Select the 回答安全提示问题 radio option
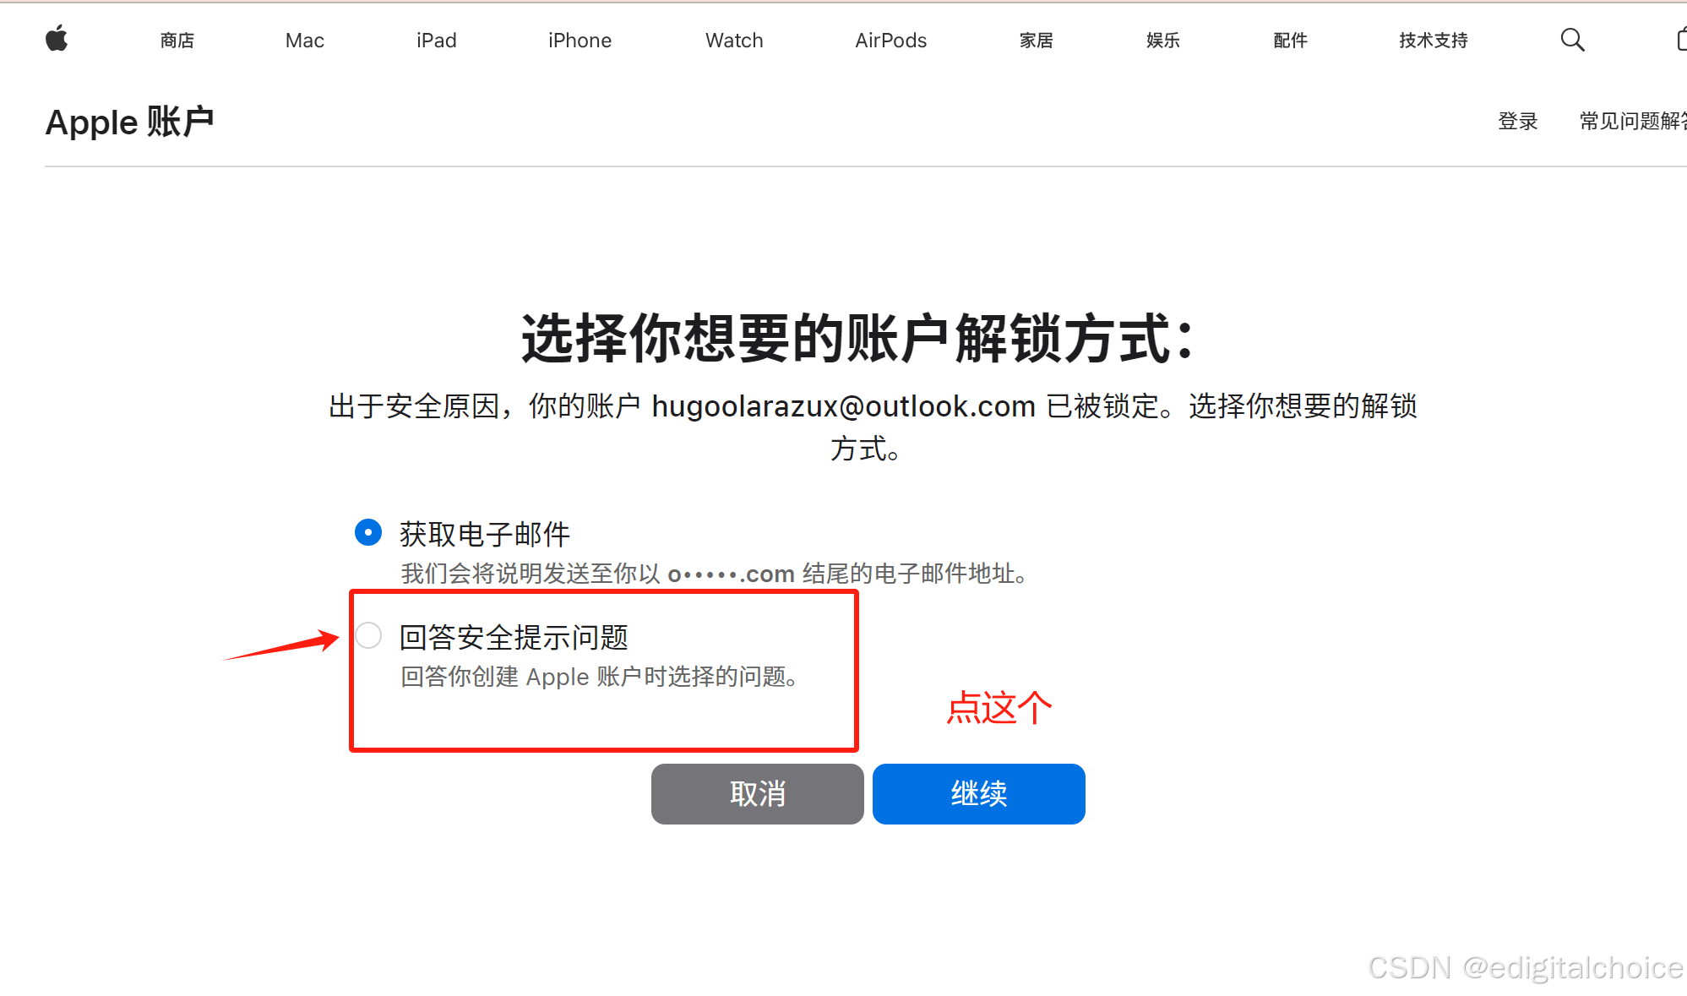Screen dimensions: 1687x996 368,635
